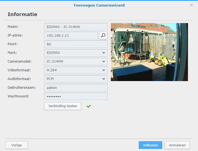The image size is (198, 151).
Task: Go back with the Vorige button
Action: tap(17, 145)
